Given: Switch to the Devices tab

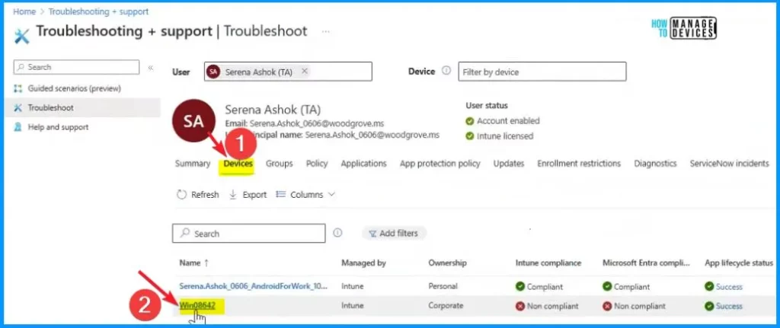Looking at the screenshot, I should 238,164.
